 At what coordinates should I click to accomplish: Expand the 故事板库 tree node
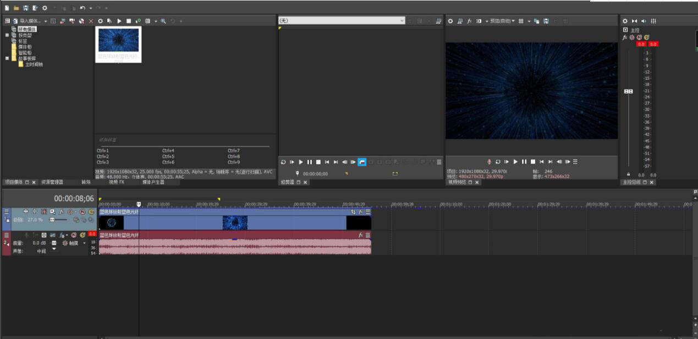pos(7,58)
